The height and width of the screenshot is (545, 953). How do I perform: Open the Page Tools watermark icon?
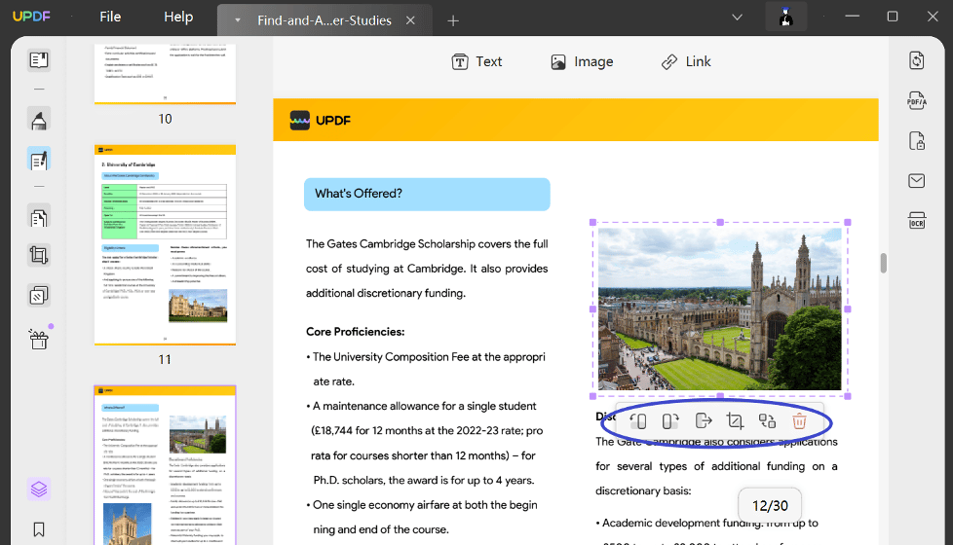coord(39,296)
